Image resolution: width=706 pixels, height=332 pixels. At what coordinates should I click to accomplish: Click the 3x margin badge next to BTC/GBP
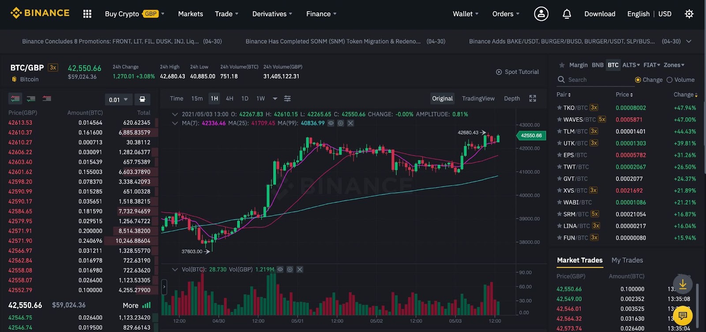tap(53, 67)
